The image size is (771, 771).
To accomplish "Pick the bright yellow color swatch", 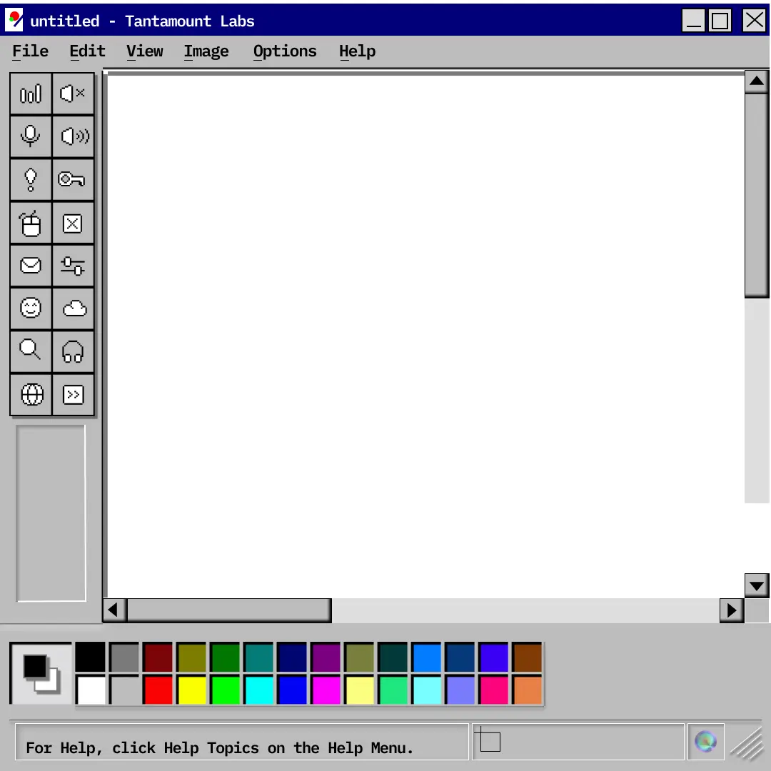I will (x=191, y=690).
